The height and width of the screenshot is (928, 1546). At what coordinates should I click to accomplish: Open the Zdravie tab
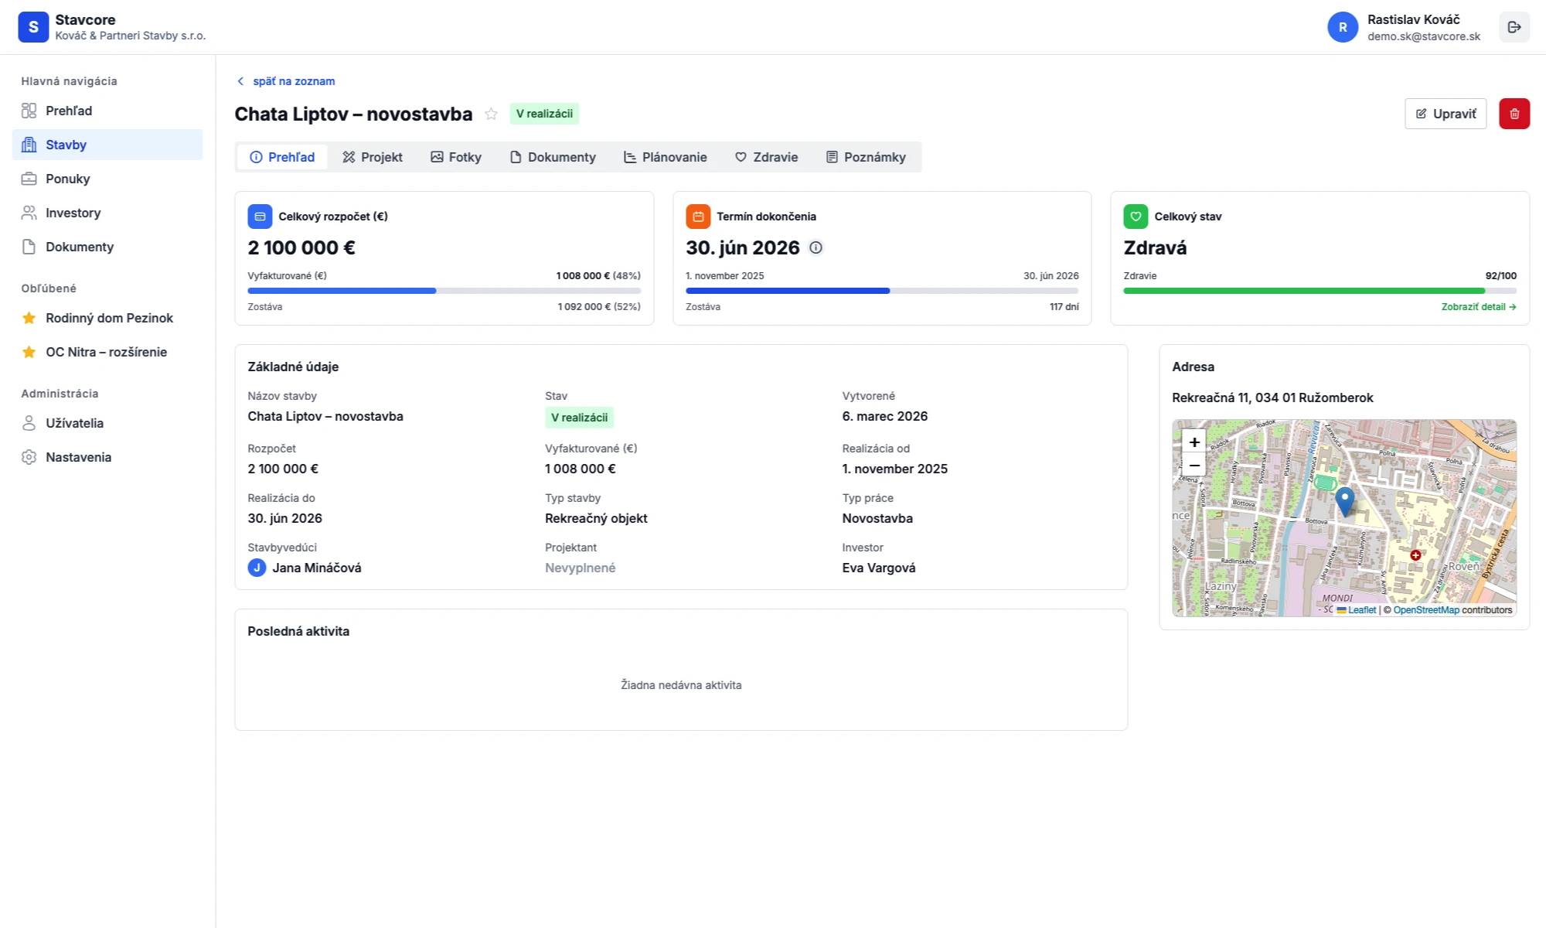coord(766,157)
